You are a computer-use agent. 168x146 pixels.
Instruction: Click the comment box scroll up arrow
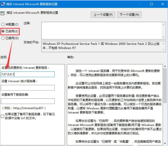click(163, 25)
